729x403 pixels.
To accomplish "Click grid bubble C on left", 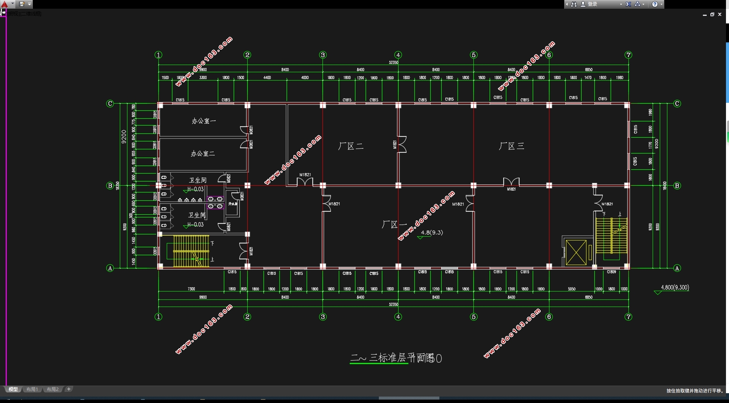I will click(x=110, y=104).
